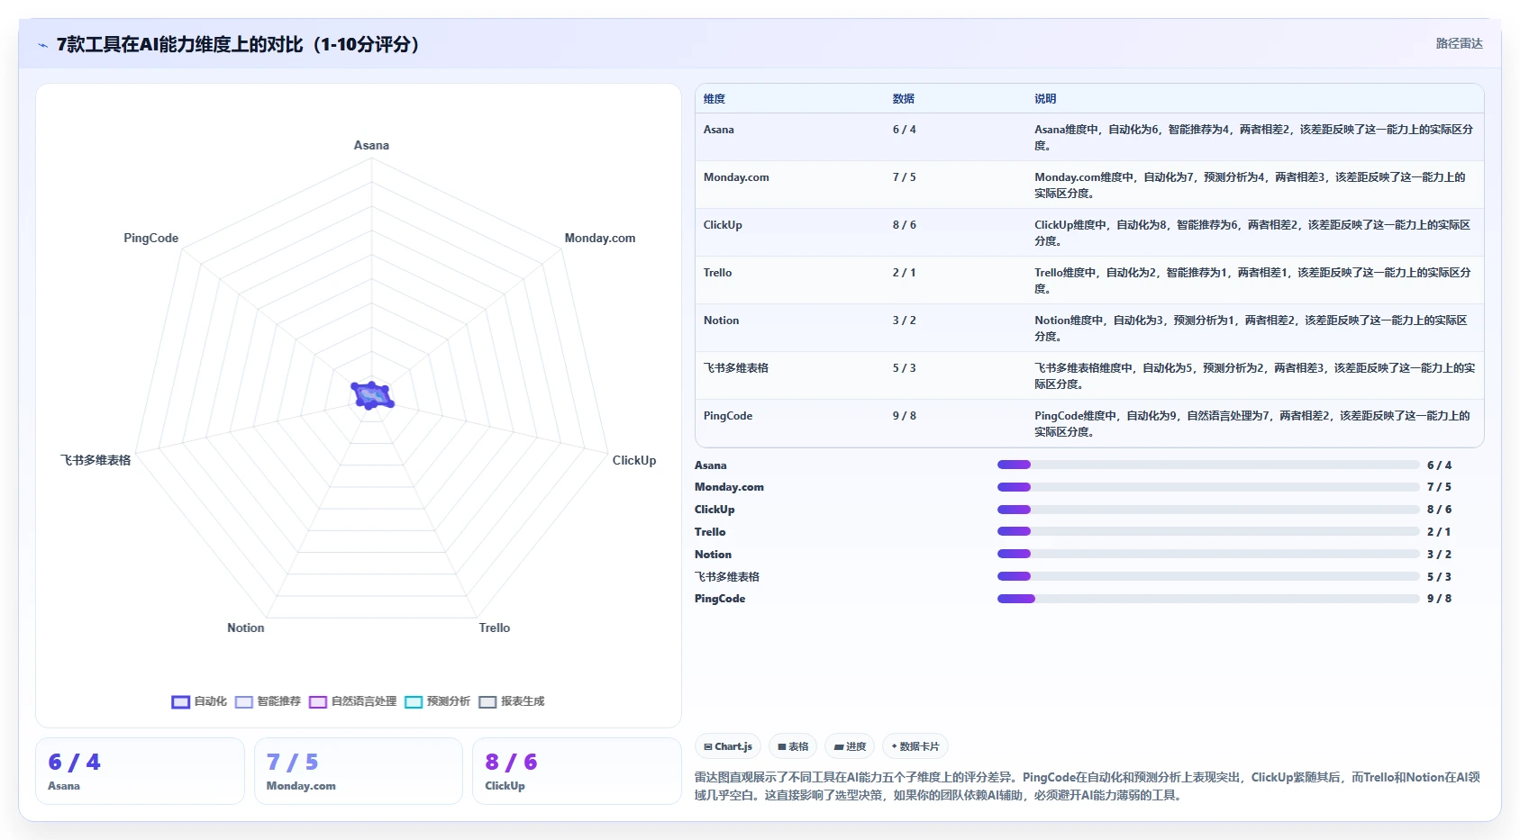Select the 表格 tag
The width and height of the screenshot is (1520, 840).
tap(793, 746)
